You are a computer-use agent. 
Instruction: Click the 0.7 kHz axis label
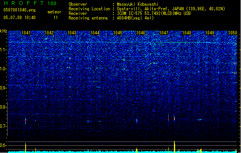tap(3, 126)
